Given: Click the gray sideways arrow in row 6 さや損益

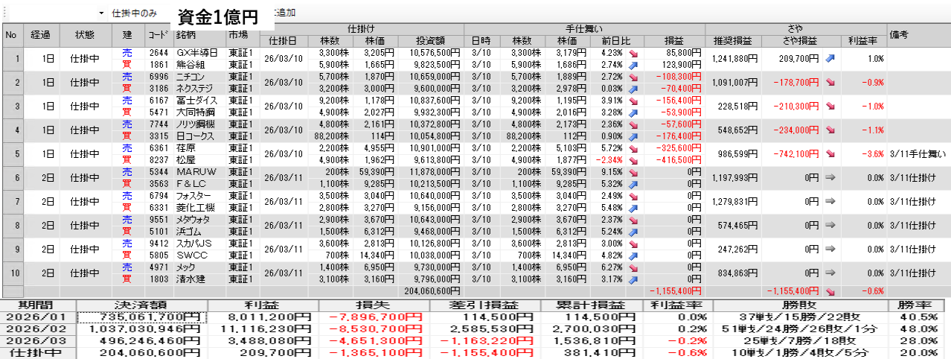Looking at the screenshot, I should tap(830, 178).
